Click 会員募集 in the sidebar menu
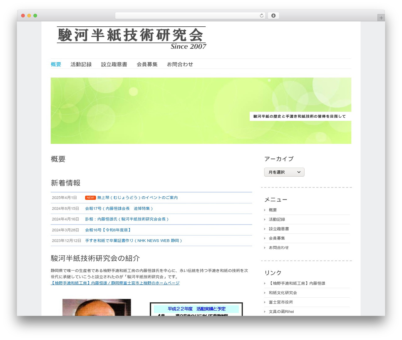Screen dimensions: 402x340 (277, 238)
